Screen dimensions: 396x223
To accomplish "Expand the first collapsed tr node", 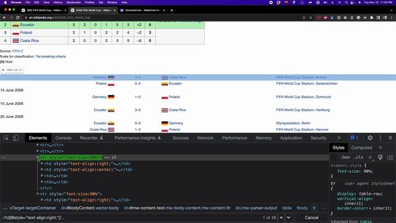I will [38, 145].
